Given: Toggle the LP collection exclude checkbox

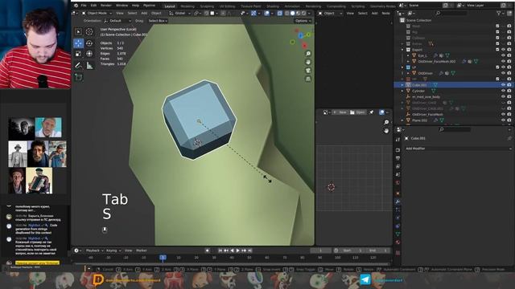Looking at the screenshot, I should click(x=497, y=67).
